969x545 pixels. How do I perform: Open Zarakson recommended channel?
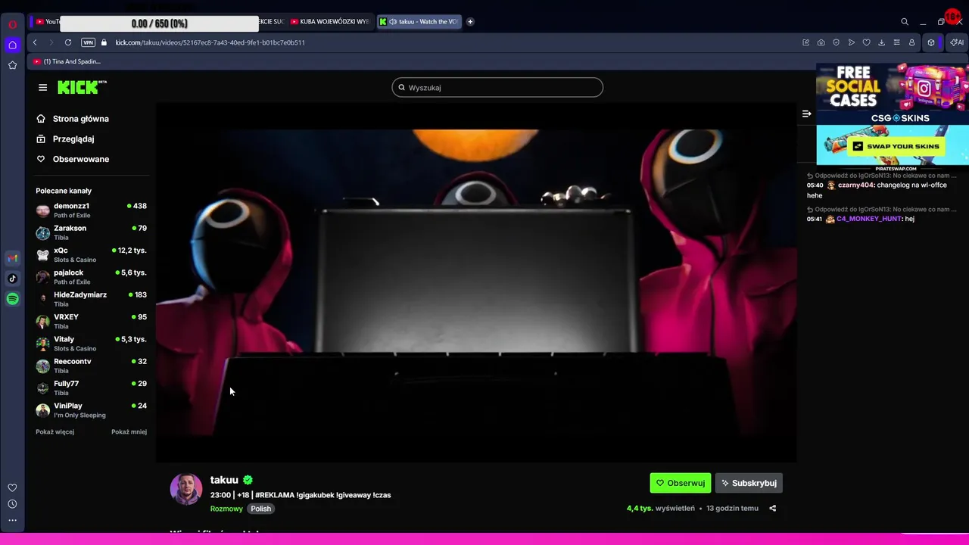(91, 232)
